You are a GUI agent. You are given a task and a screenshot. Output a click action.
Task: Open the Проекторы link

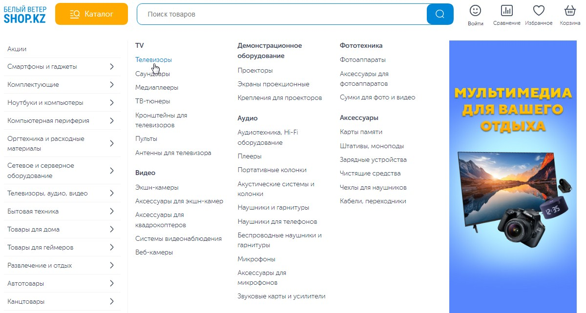pyautogui.click(x=255, y=70)
